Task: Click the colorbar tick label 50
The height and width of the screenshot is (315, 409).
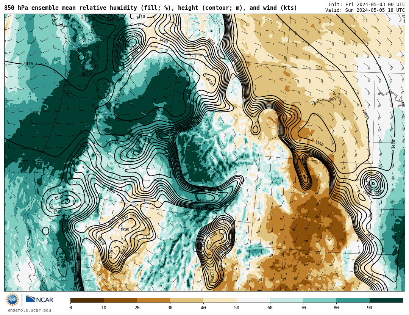Action: (237, 308)
